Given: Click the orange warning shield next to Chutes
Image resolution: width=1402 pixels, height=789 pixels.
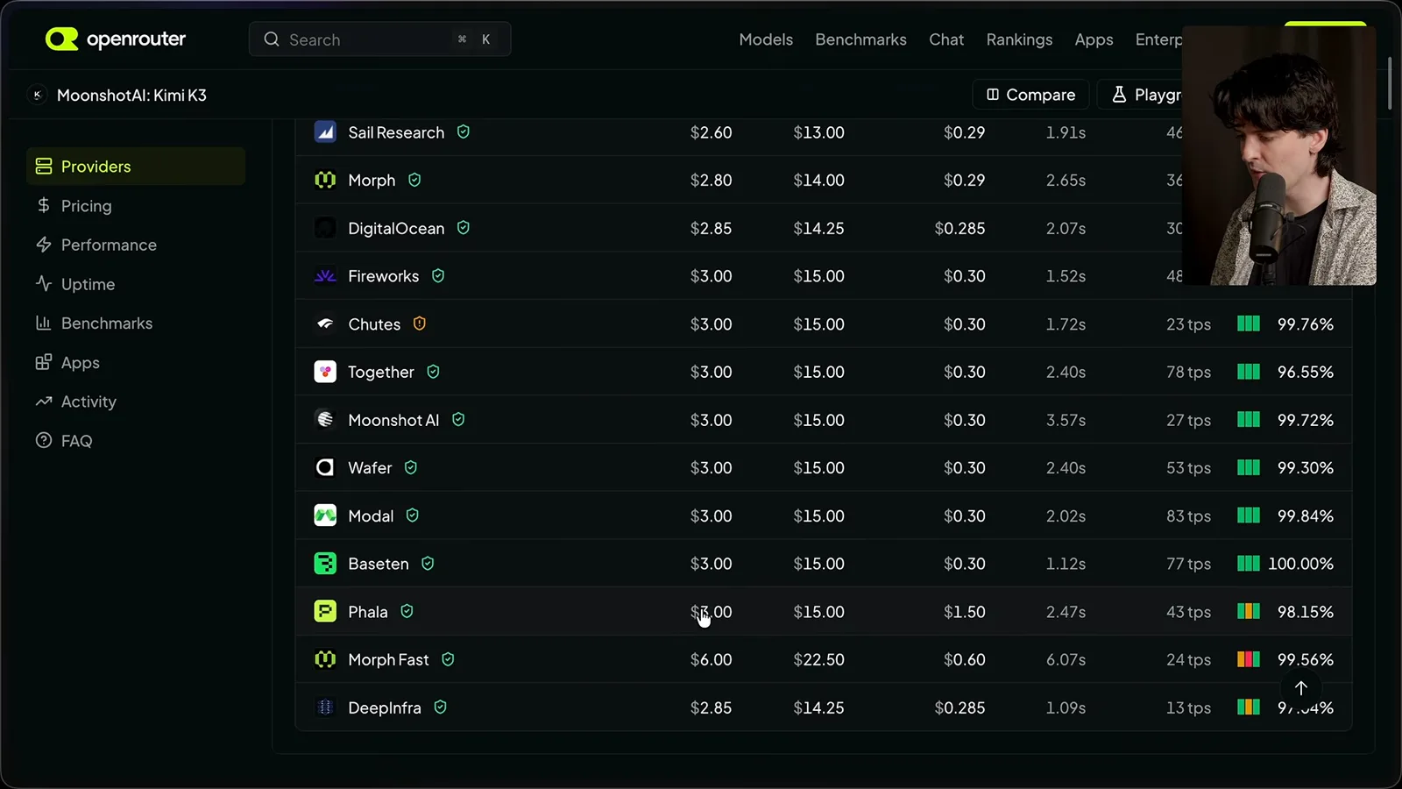Looking at the screenshot, I should 420,323.
